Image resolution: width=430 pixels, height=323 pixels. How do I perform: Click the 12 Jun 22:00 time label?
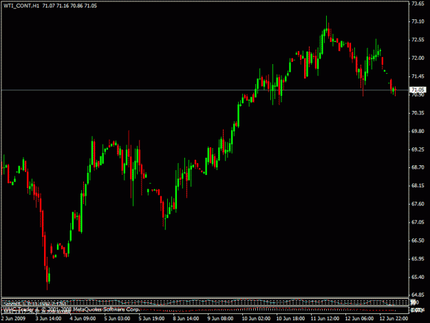pyautogui.click(x=394, y=319)
